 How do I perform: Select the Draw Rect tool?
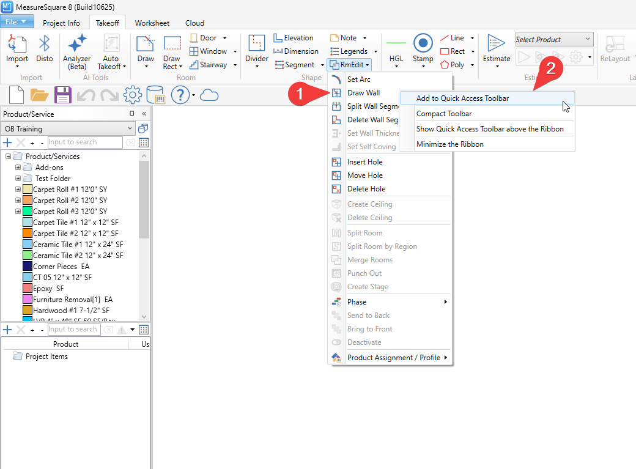coord(172,51)
